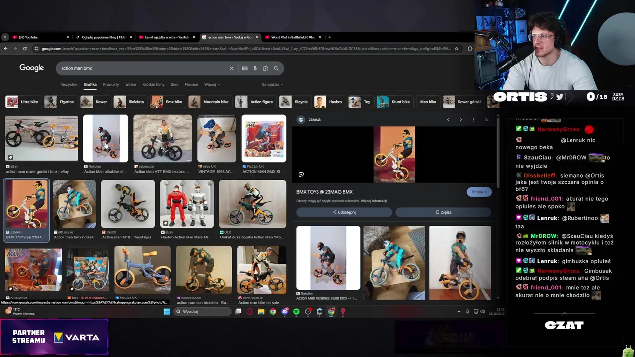Open Action man MTB Reddit nostalgia thumbnail
This screenshot has height=357, width=635.
pyautogui.click(x=128, y=204)
